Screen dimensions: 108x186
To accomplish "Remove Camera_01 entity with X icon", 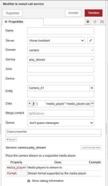I will coord(92,88).
